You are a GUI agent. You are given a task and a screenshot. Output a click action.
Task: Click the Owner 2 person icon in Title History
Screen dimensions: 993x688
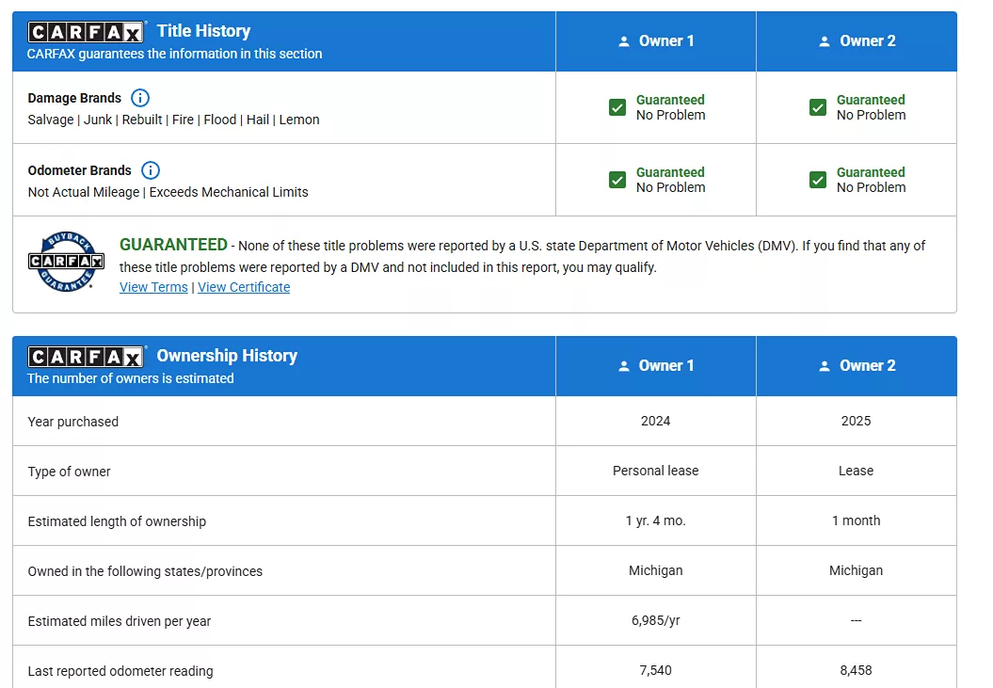825,41
